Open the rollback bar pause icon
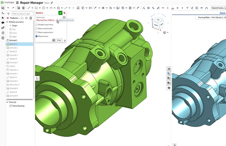This screenshot has width=226, height=146. 26,18
